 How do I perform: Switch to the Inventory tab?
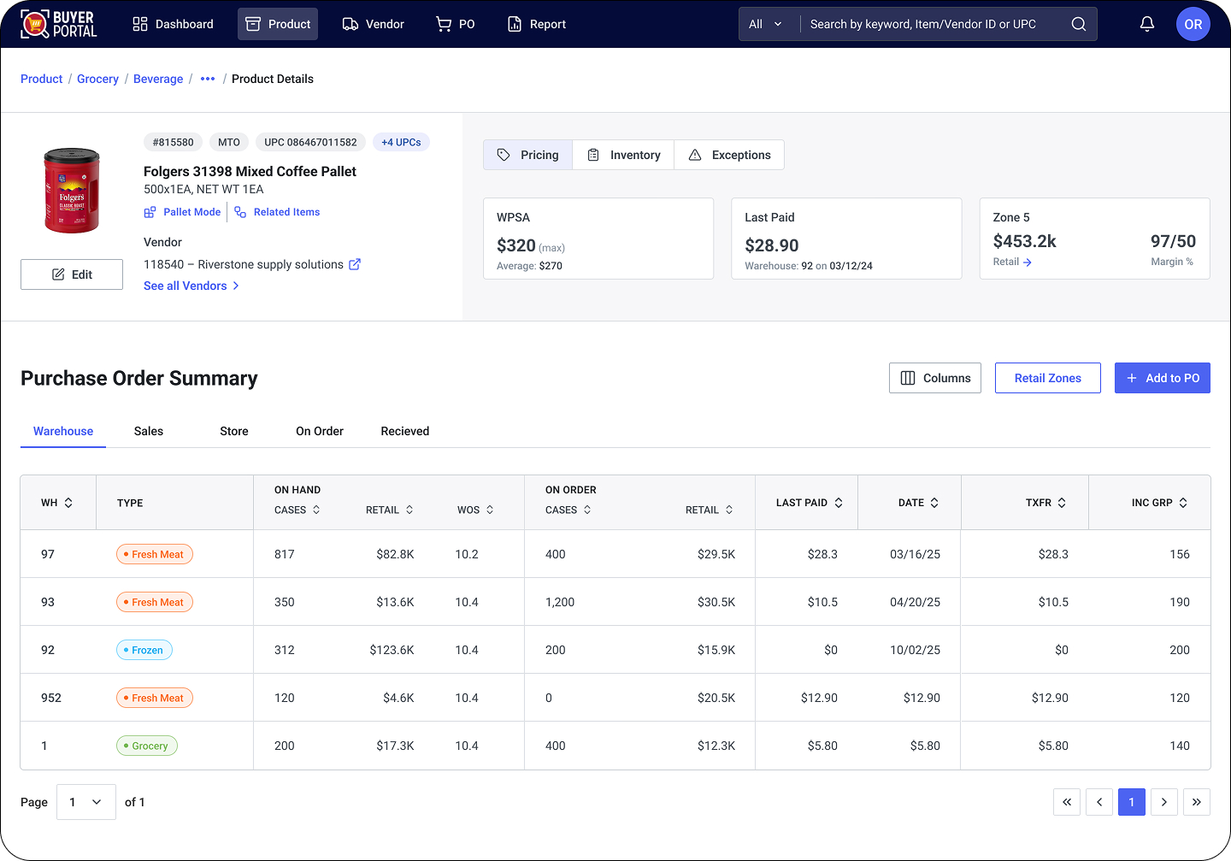pos(623,155)
